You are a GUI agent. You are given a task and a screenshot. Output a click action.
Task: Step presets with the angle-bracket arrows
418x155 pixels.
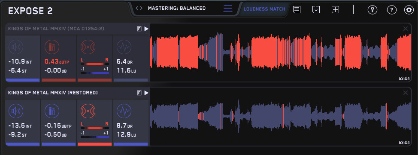(x=139, y=8)
